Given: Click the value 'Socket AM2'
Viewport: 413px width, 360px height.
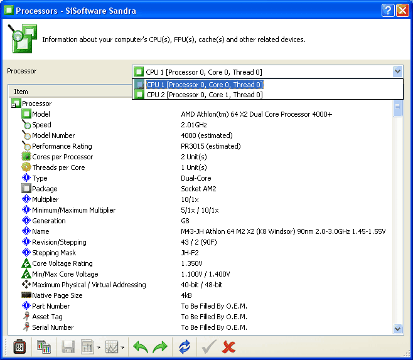Looking at the screenshot, I should point(198,189).
